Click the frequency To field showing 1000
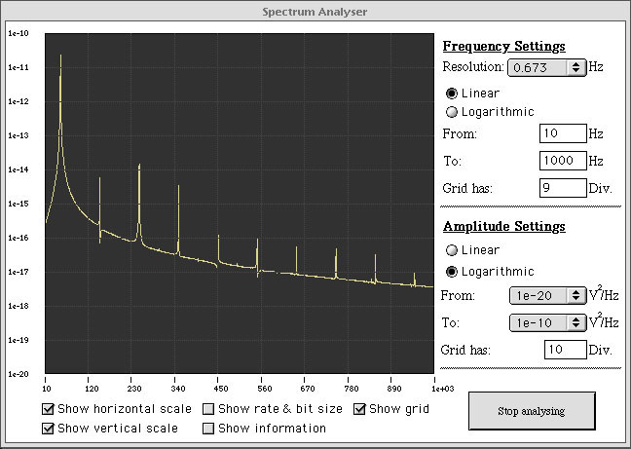The width and height of the screenshot is (631, 449). pos(563,161)
